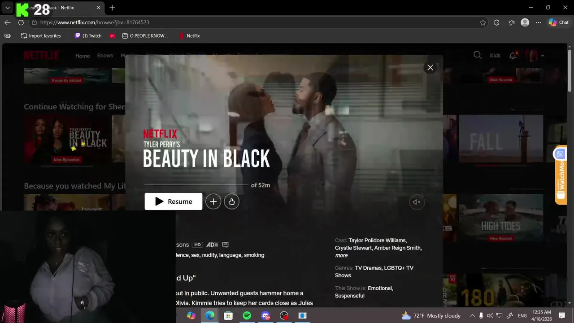Go back to the previous browser page
Image resolution: width=574 pixels, height=323 pixels.
tap(8, 22)
